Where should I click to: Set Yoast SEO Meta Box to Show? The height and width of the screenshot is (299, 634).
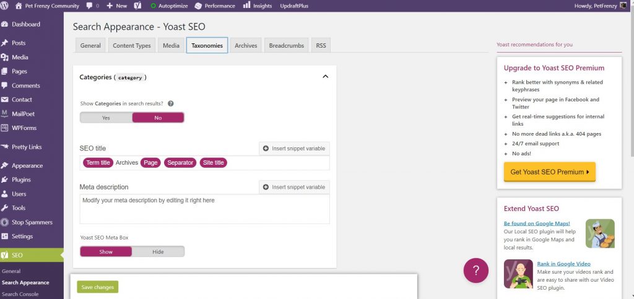point(106,252)
